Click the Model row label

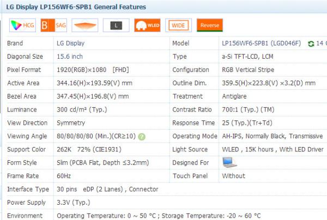[181, 44]
